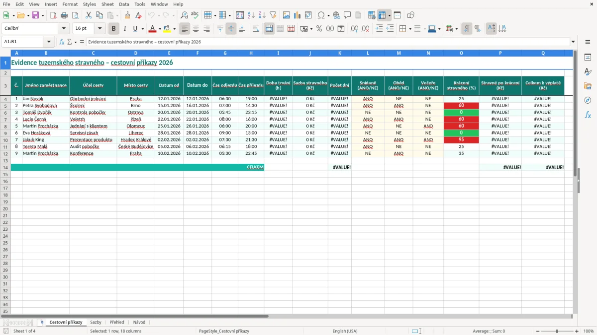This screenshot has height=335, width=597.
Task: Run the spelling check
Action: [x=195, y=15]
